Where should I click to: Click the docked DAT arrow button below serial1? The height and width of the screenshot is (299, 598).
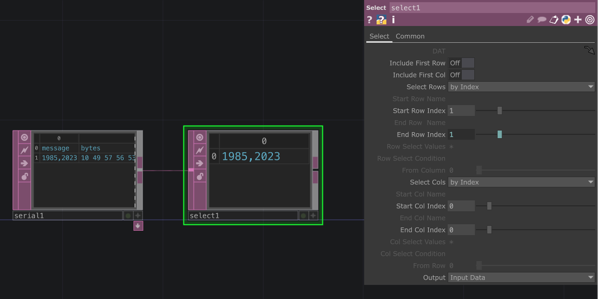coord(138,226)
